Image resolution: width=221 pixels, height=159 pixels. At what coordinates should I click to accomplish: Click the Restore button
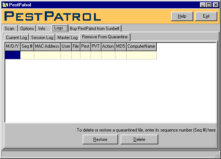[100, 139]
